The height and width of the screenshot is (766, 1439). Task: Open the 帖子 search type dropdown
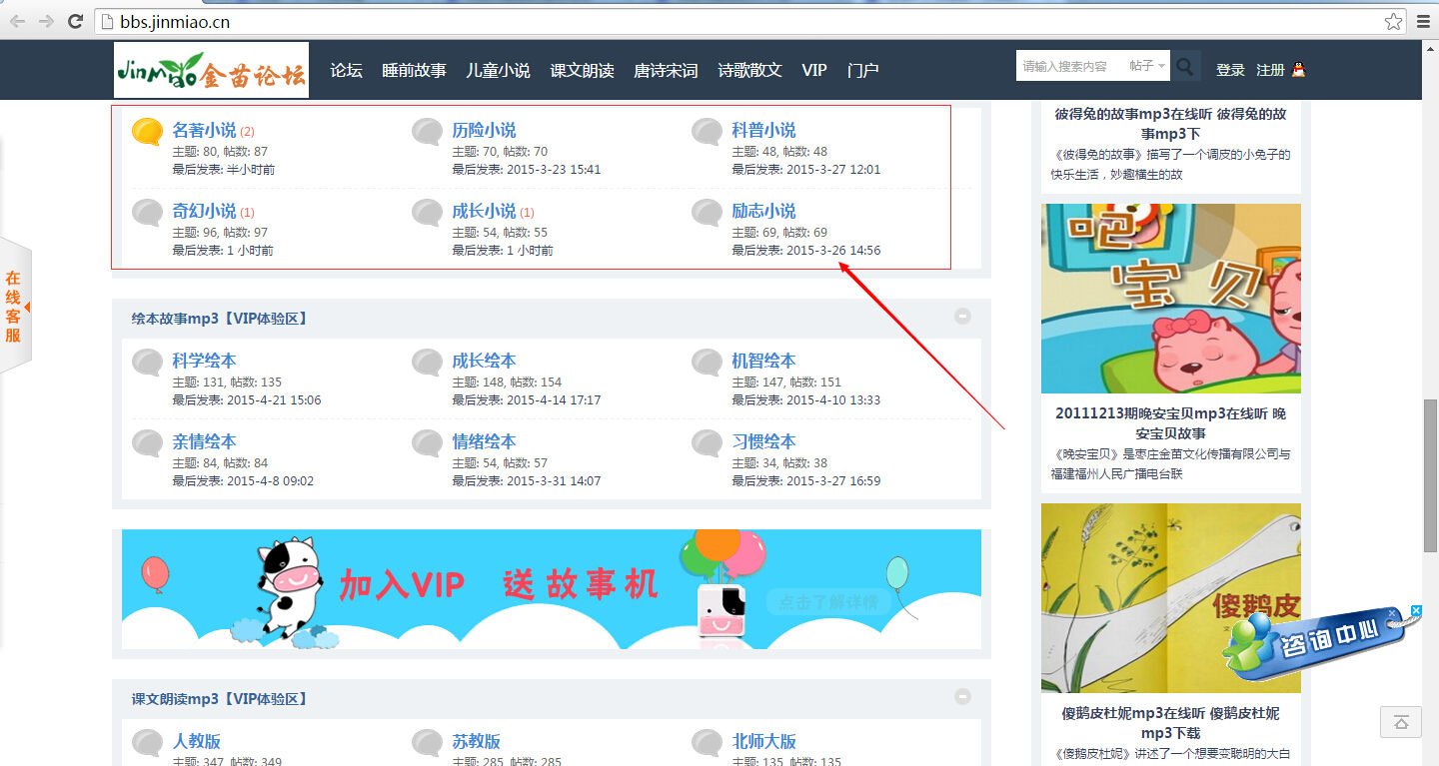[x=1145, y=66]
